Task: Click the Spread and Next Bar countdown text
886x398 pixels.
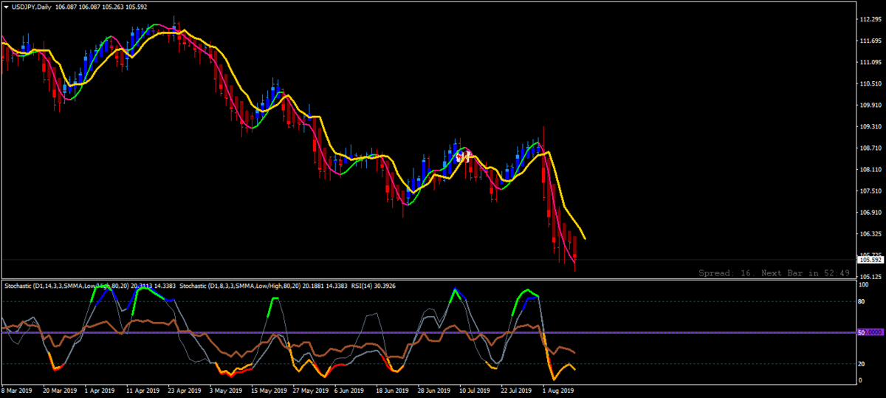Action: click(x=775, y=272)
